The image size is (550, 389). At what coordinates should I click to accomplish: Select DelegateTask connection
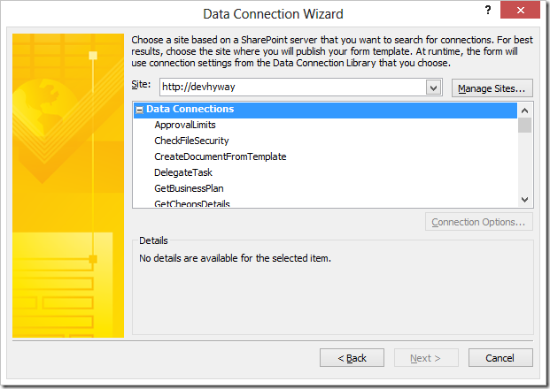coord(182,172)
